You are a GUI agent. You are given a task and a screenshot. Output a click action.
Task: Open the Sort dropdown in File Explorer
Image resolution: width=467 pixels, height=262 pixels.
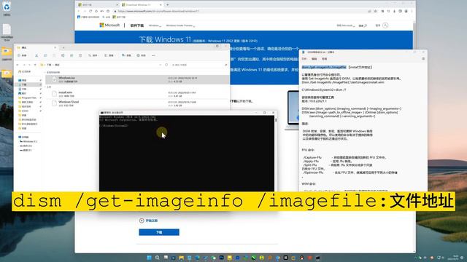coord(93,55)
